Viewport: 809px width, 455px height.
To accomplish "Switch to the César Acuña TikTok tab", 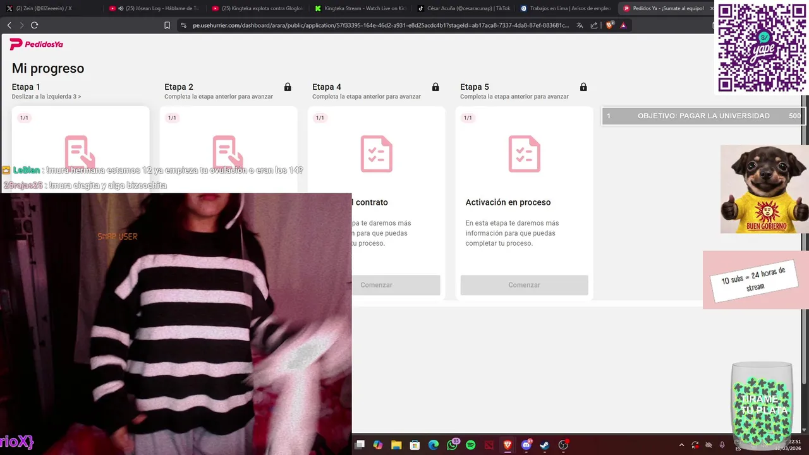I will [463, 8].
